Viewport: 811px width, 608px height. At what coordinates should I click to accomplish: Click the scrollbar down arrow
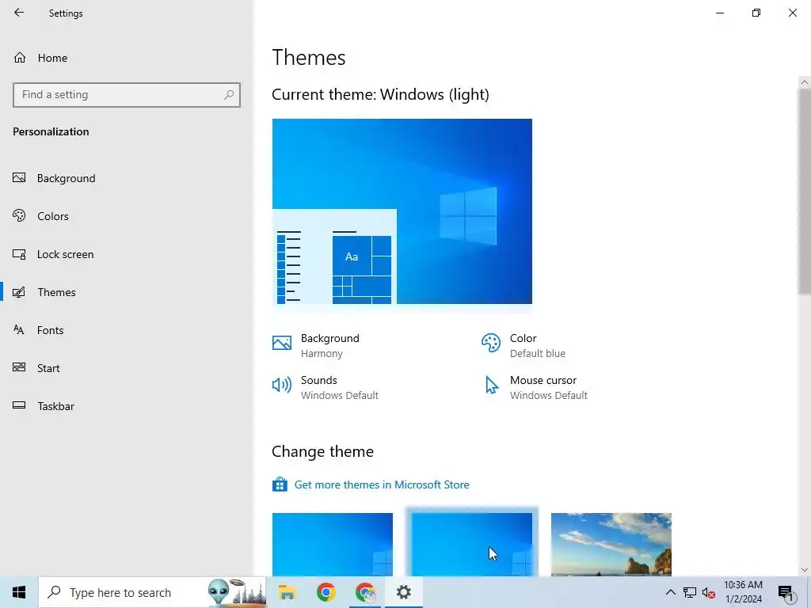(x=805, y=570)
